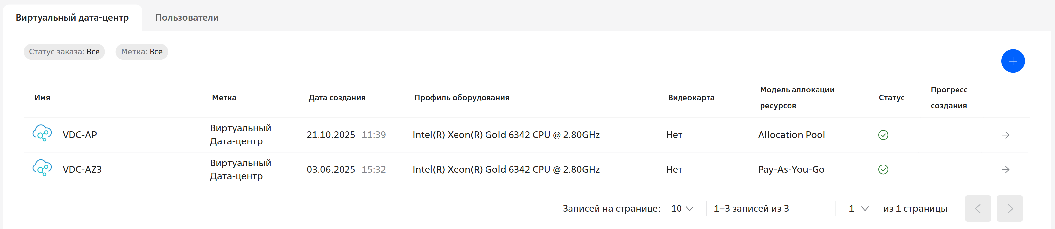
Task: Click the green status checkmark for VDC-AZ3
Action: 883,170
